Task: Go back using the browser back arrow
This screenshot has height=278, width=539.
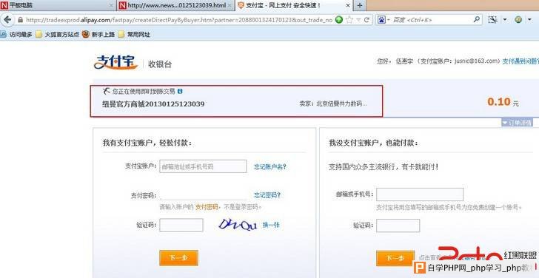Action: tap(7, 19)
